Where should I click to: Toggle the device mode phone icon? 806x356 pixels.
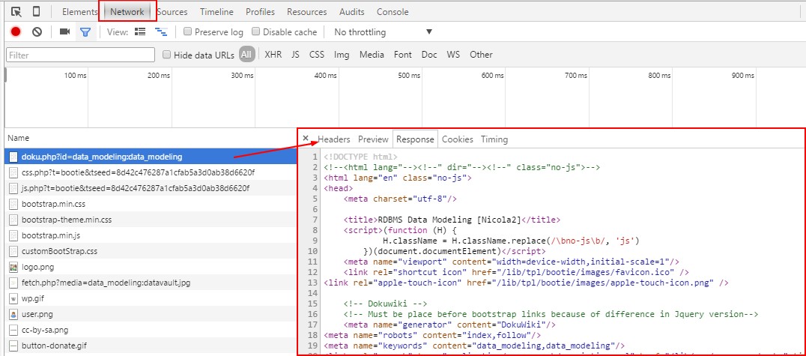pyautogui.click(x=36, y=12)
